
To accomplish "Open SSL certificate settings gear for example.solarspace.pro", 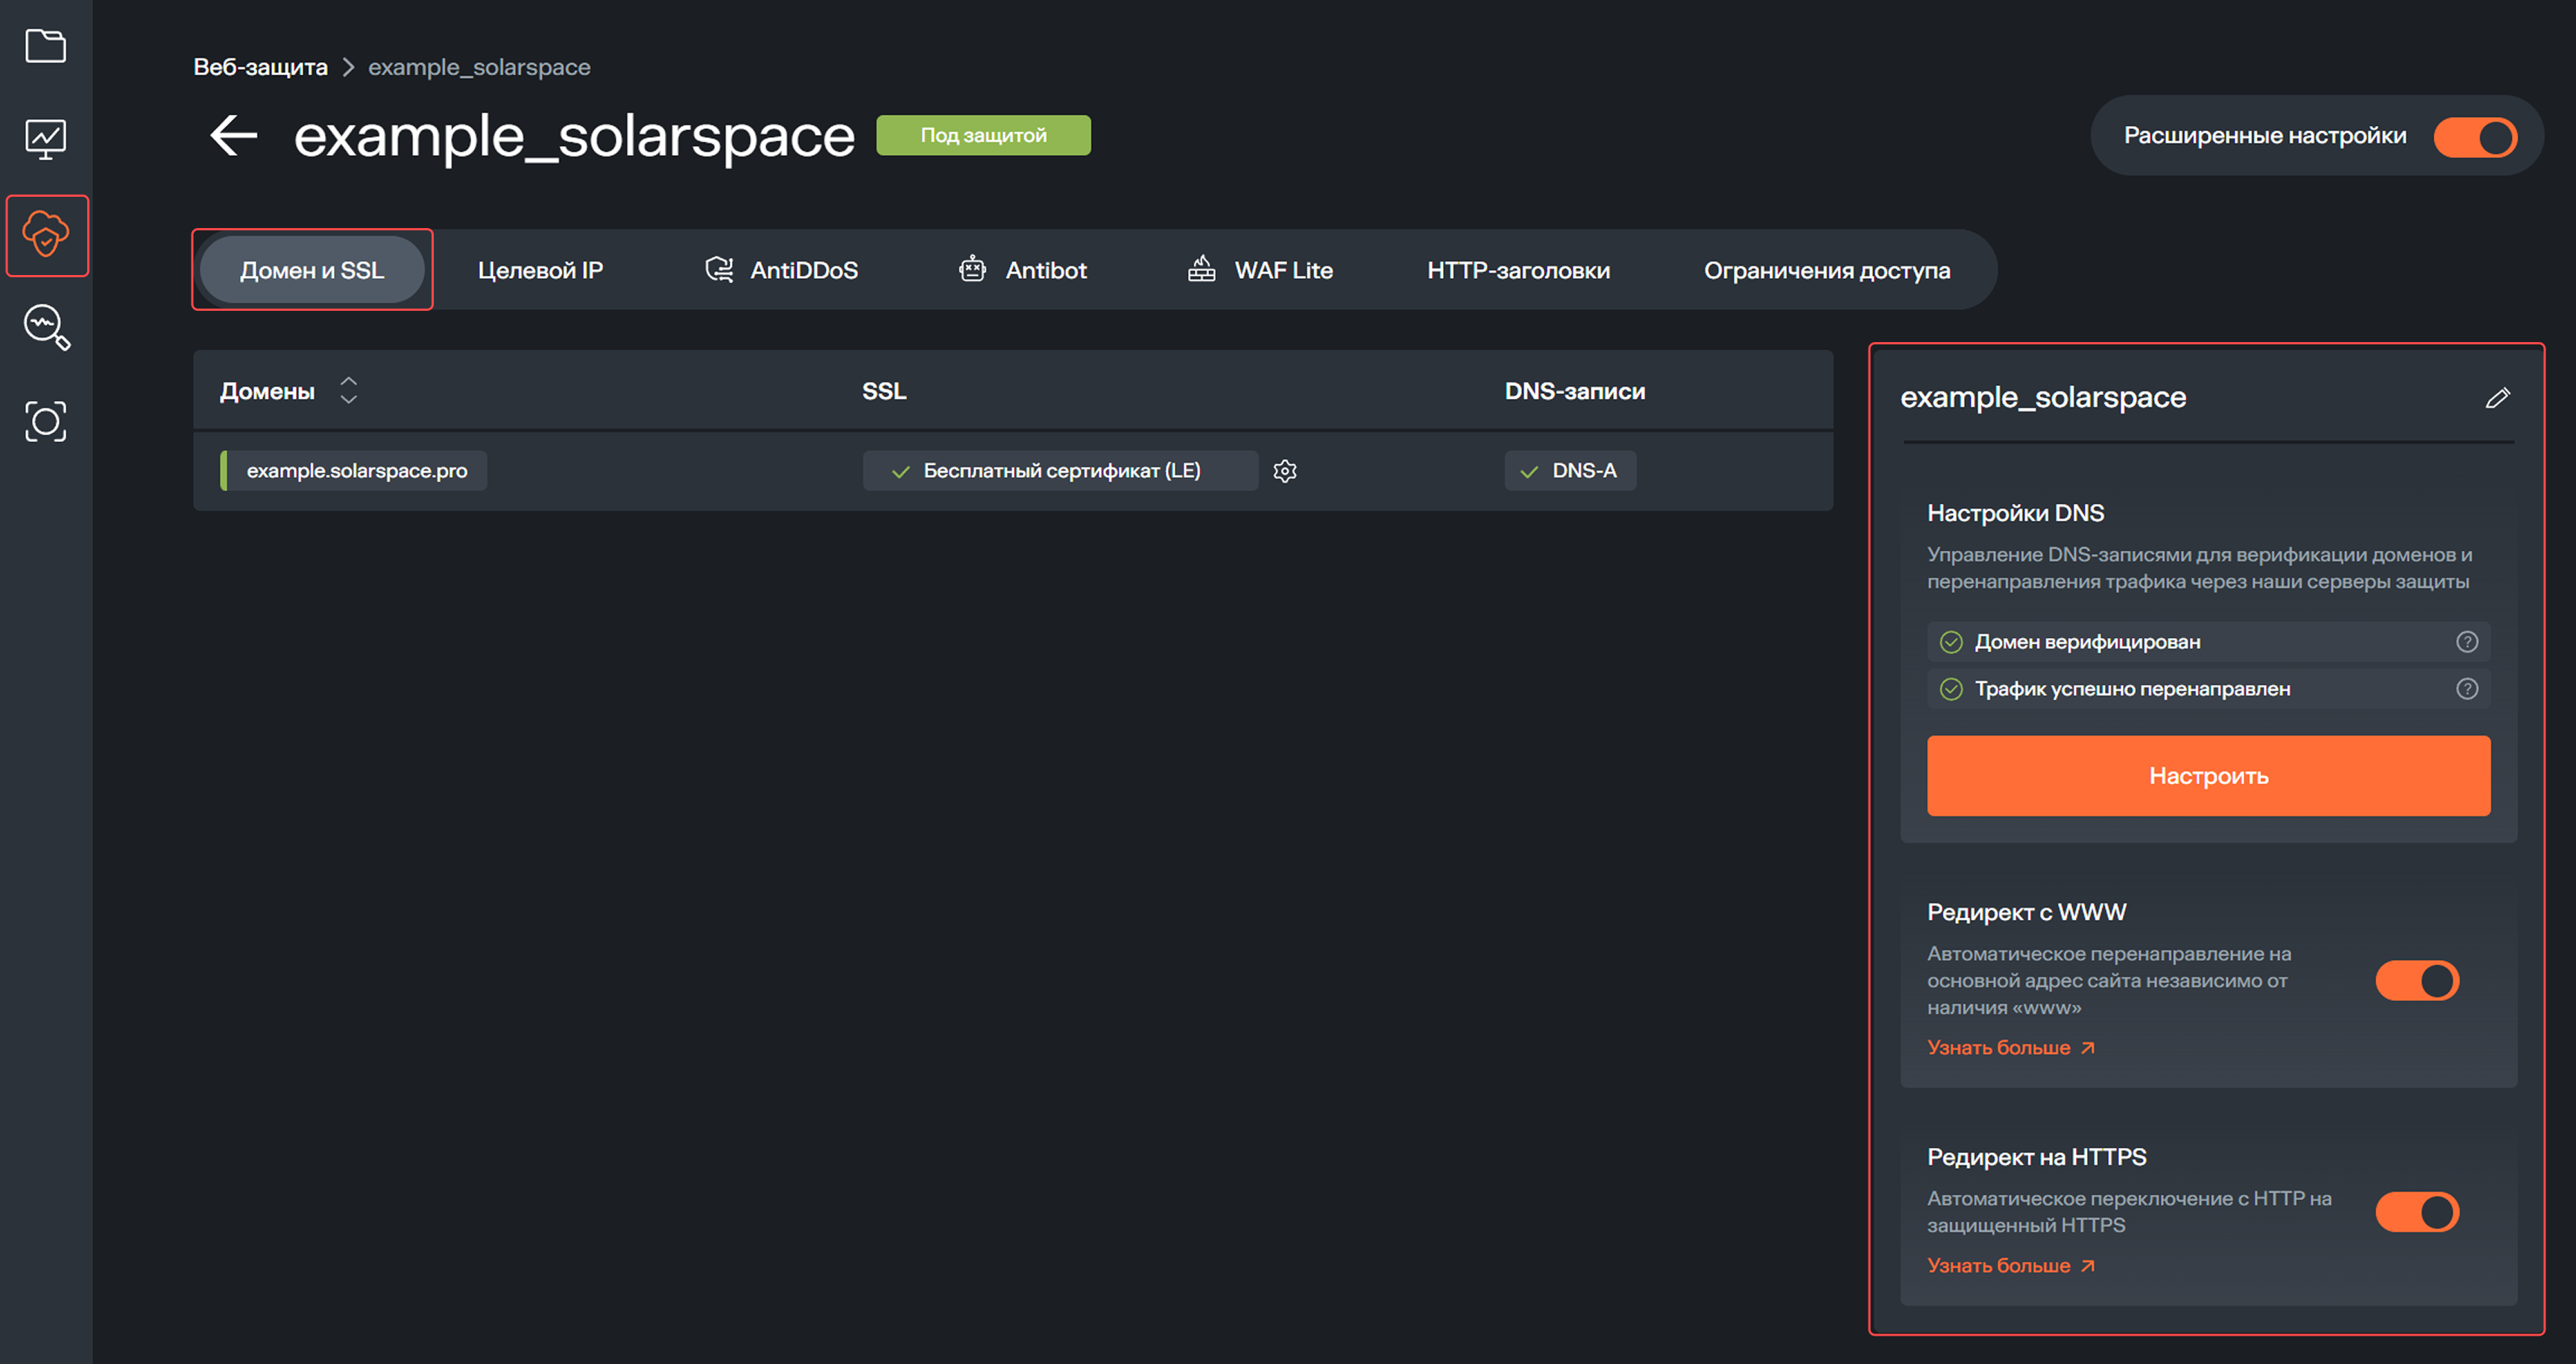I will click(1285, 470).
